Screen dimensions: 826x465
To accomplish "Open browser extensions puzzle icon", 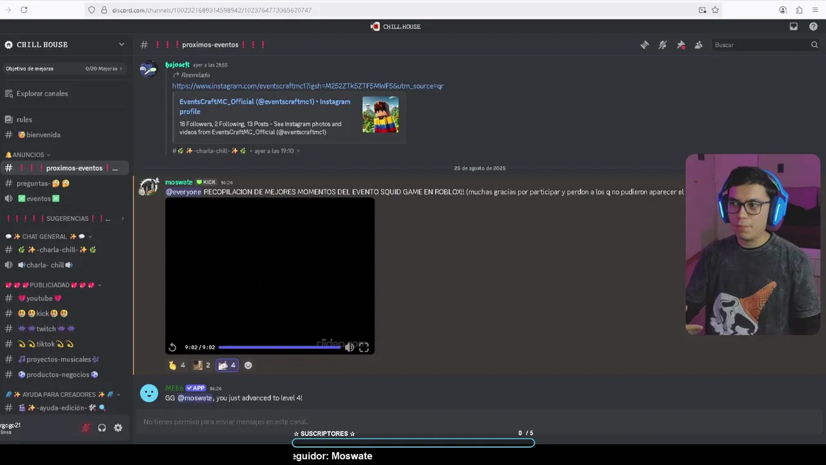I will tap(799, 10).
